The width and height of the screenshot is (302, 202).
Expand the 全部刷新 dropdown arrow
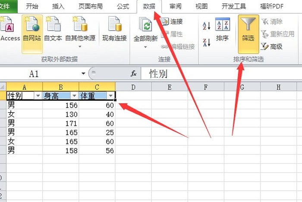145,47
